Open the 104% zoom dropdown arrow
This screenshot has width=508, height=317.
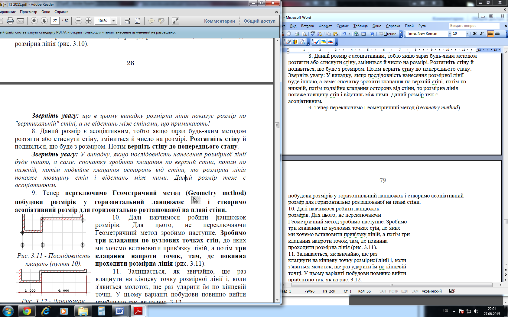114,21
